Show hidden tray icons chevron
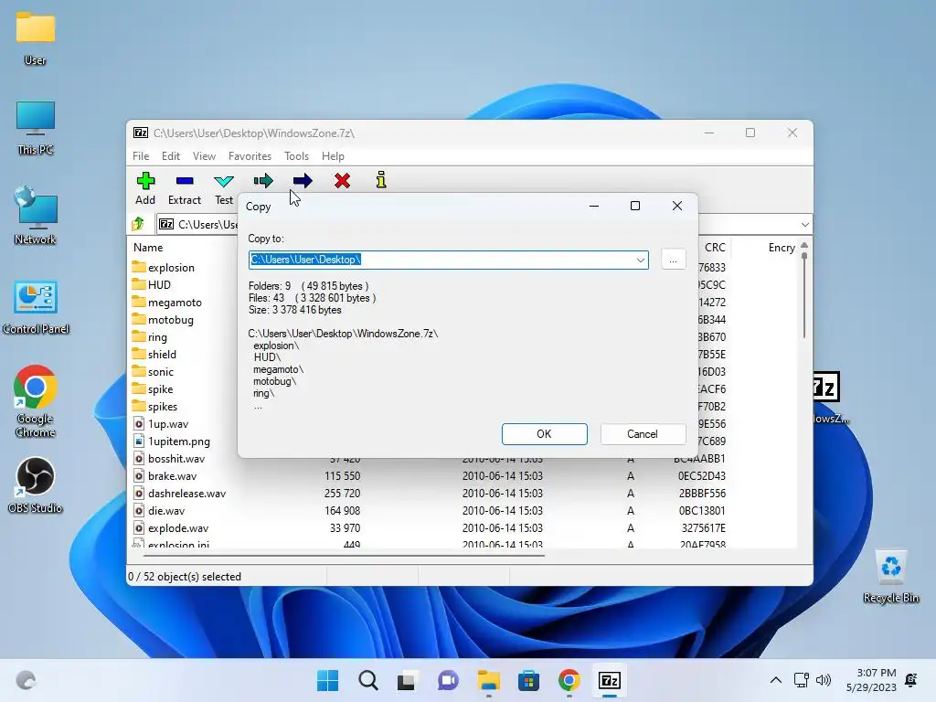This screenshot has height=702, width=936. pos(775,680)
